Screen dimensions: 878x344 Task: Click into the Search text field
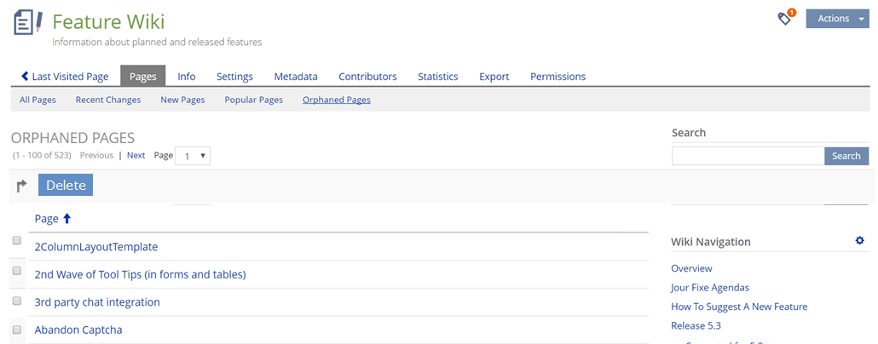[748, 156]
